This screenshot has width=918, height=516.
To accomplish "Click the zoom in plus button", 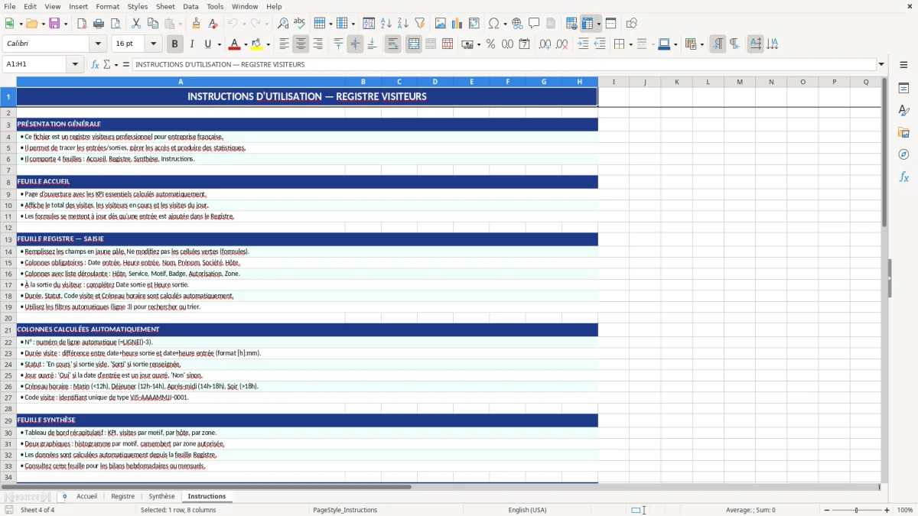I will (887, 510).
